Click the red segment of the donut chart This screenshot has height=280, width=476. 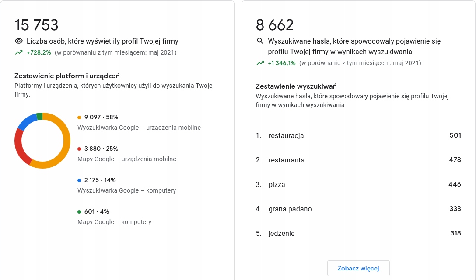pos(19,146)
